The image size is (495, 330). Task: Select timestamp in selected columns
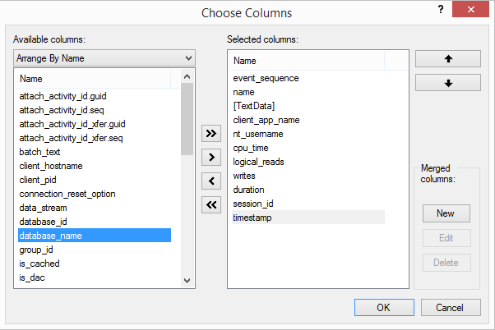pyautogui.click(x=252, y=218)
